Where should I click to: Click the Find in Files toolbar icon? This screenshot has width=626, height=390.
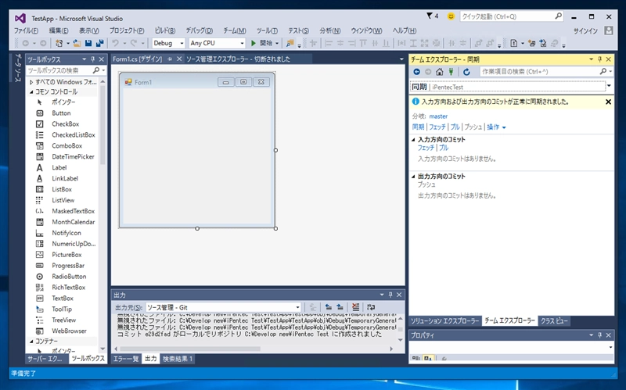290,43
